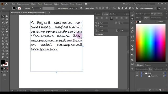Choose justify all lines in Paragraph panel
168x94 pixels.
pos(127,18)
